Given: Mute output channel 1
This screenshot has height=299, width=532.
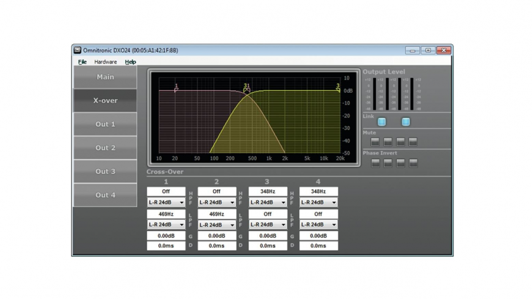Looking at the screenshot, I should coord(375,142).
